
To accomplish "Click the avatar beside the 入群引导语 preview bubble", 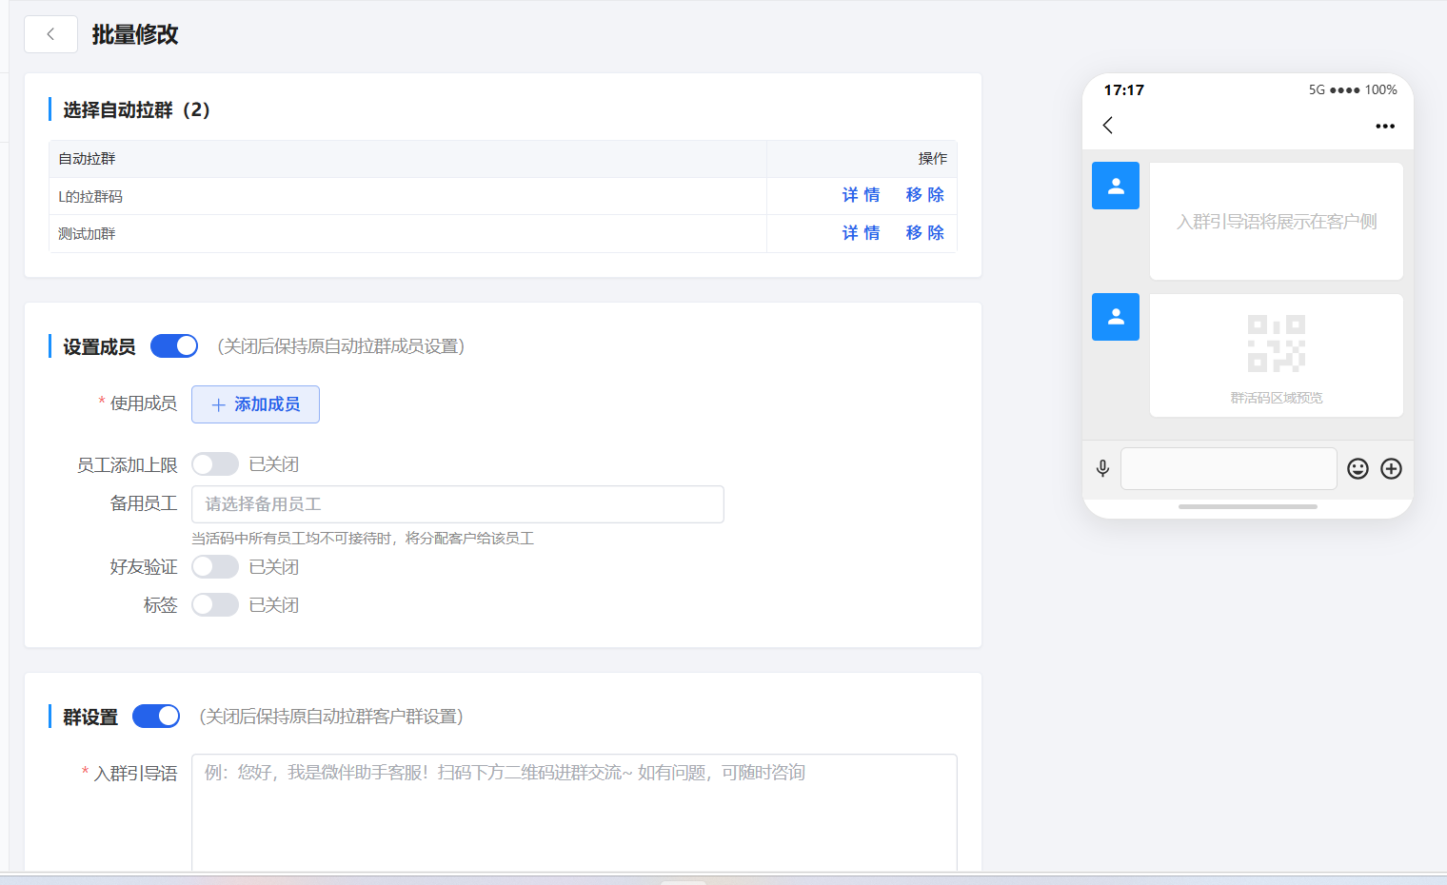I will [x=1116, y=186].
